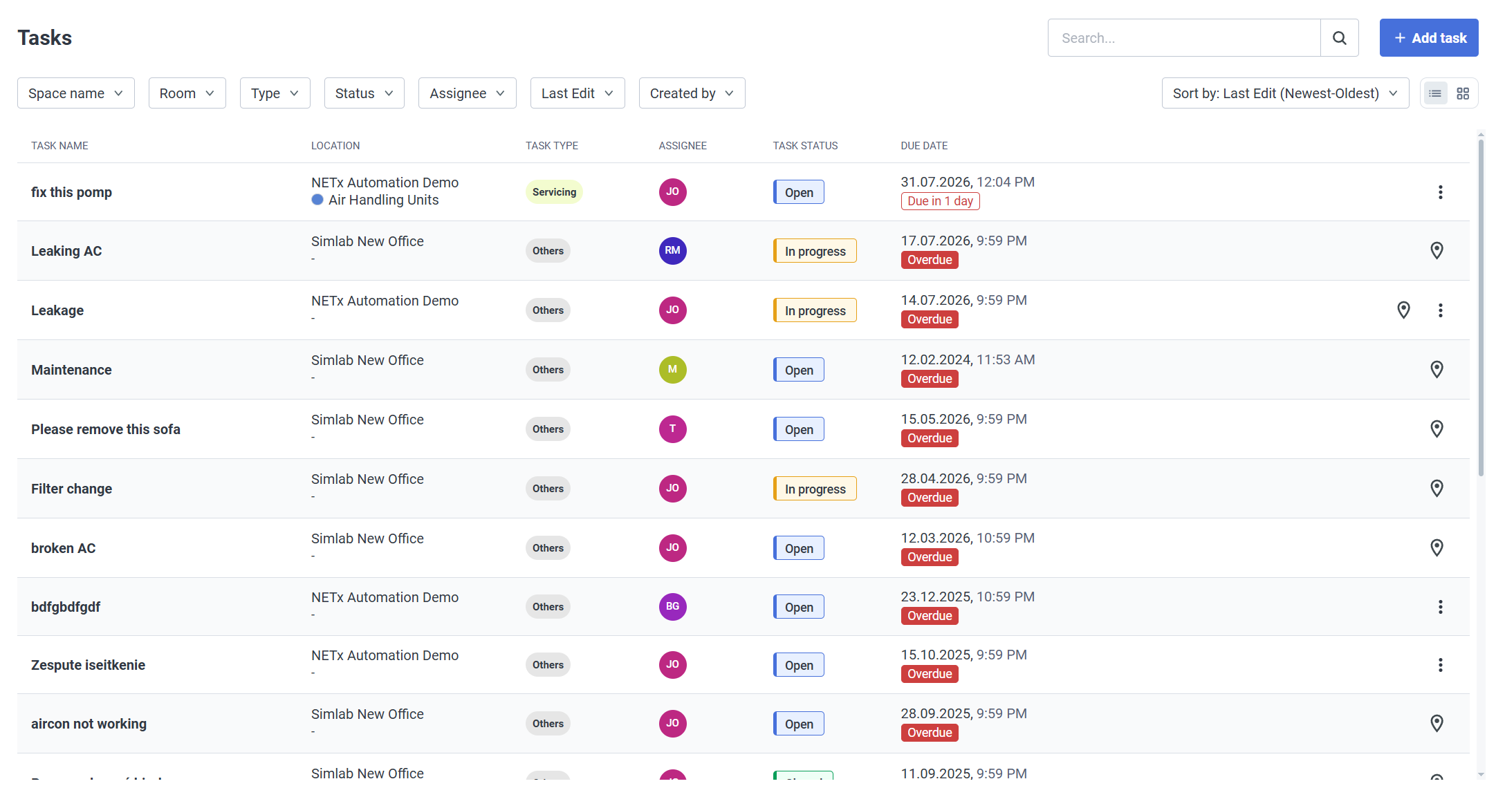Show location pin for Filter change
This screenshot has height=797, width=1496.
1437,489
